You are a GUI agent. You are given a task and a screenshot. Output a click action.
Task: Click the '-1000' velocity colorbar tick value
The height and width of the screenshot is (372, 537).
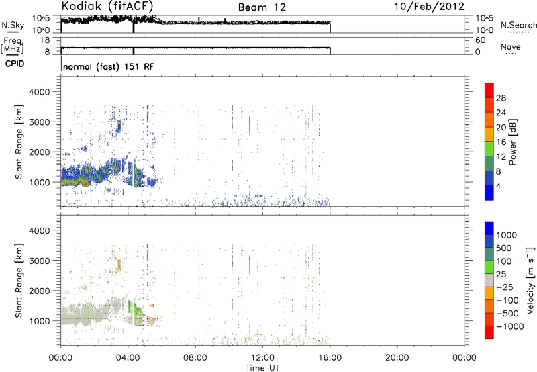[x=509, y=326]
